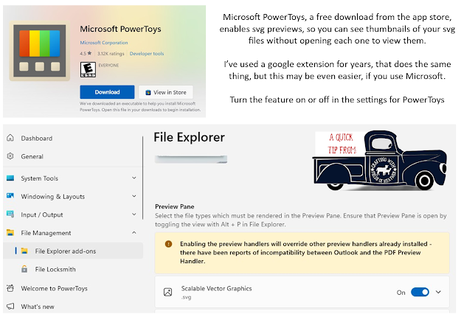Image resolution: width=464 pixels, height=314 pixels.
Task: Click the What's new icon
Action: coord(10,306)
